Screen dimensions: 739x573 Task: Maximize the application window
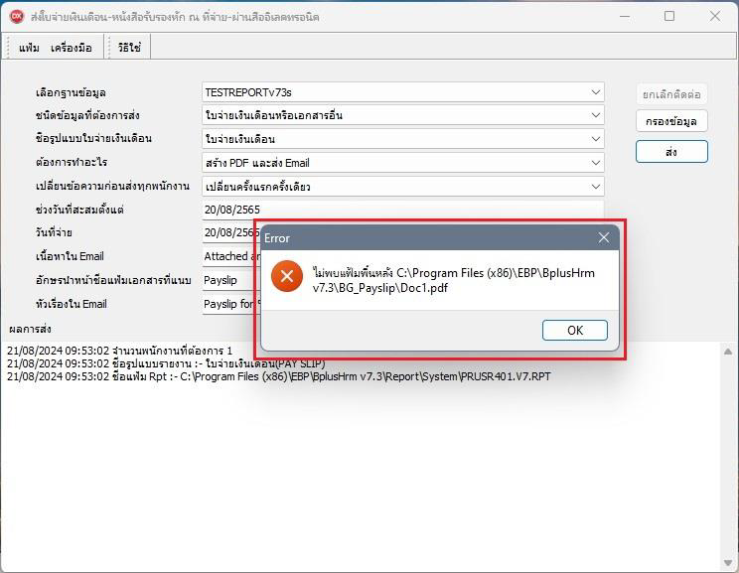[x=668, y=17]
